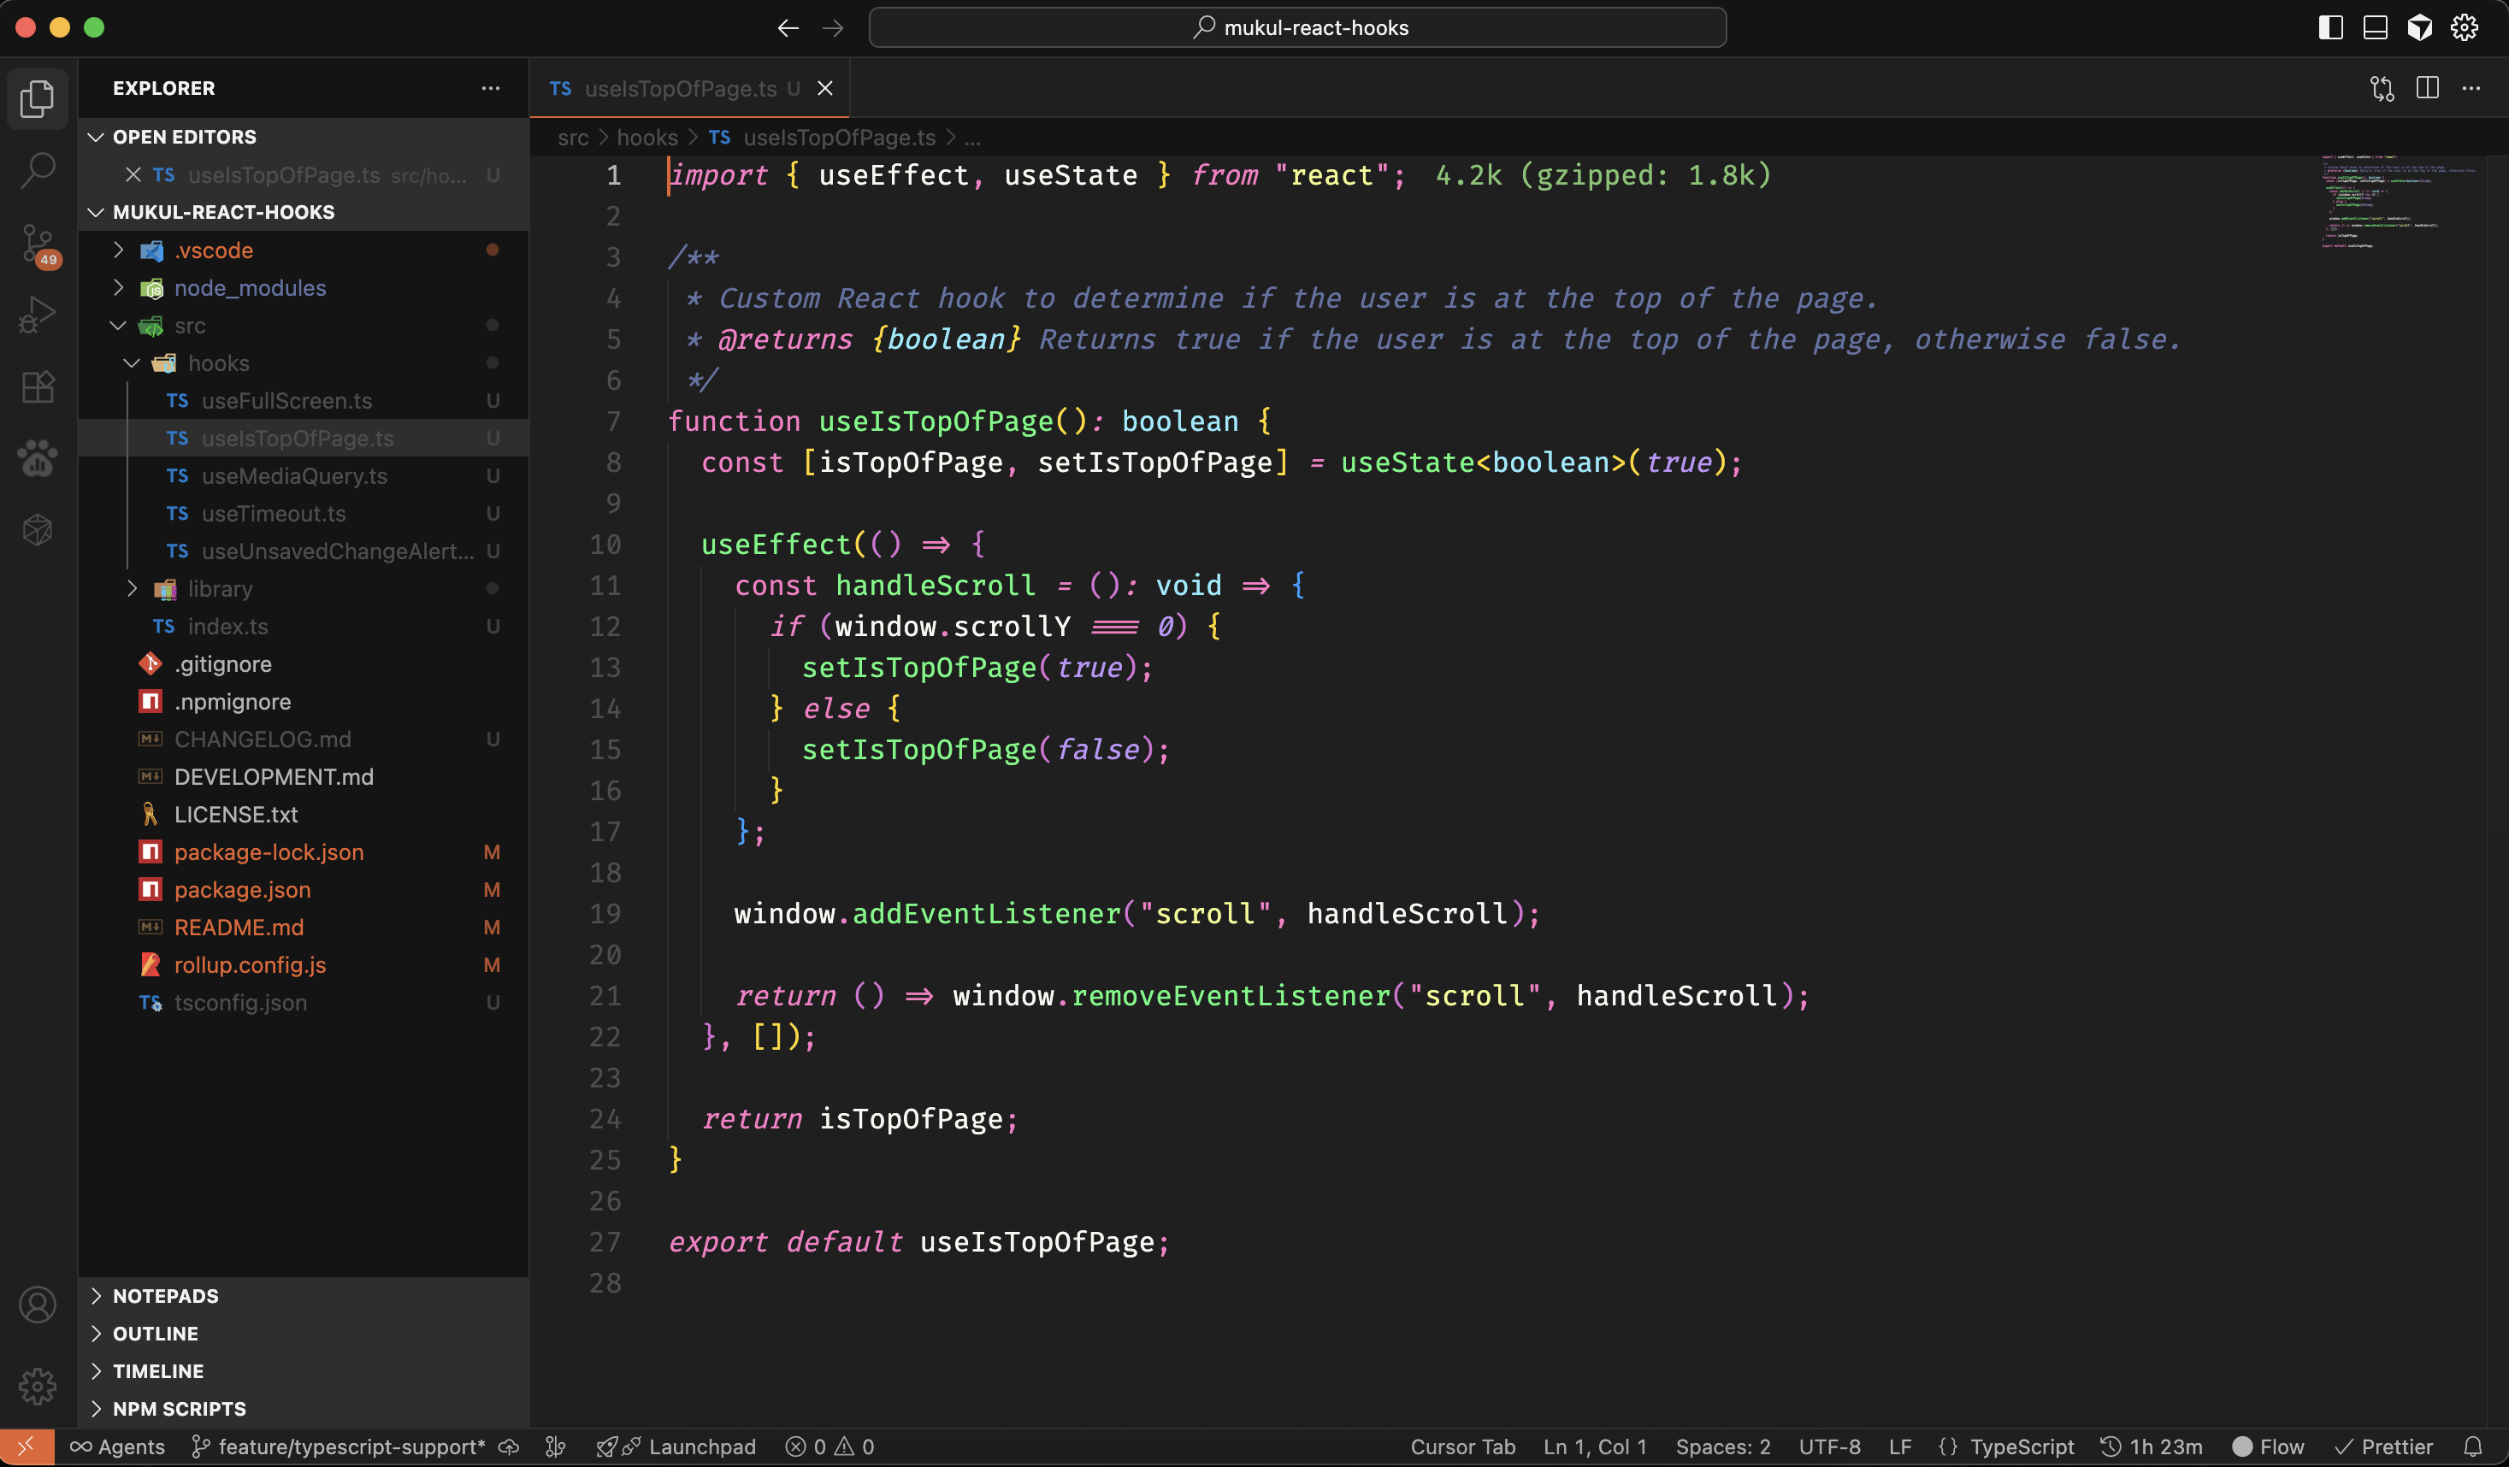Toggle primary sidebar visibility

2331,28
